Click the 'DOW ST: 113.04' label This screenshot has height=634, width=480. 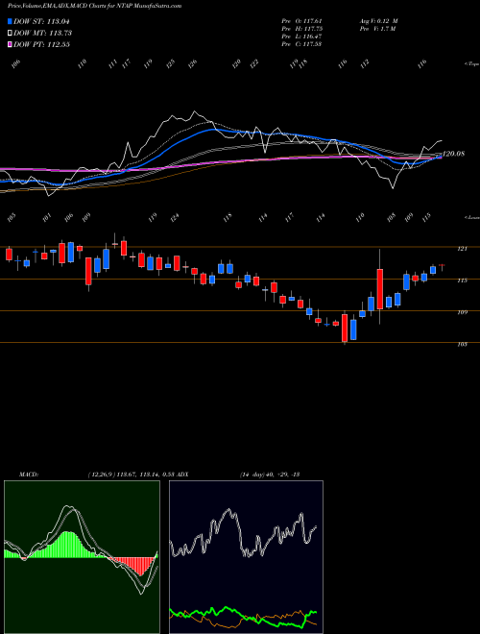click(x=41, y=21)
